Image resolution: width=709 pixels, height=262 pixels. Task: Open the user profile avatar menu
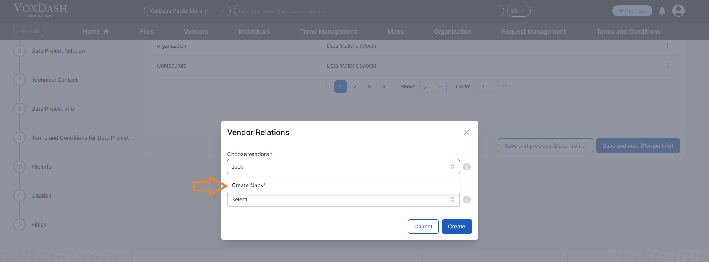678,11
